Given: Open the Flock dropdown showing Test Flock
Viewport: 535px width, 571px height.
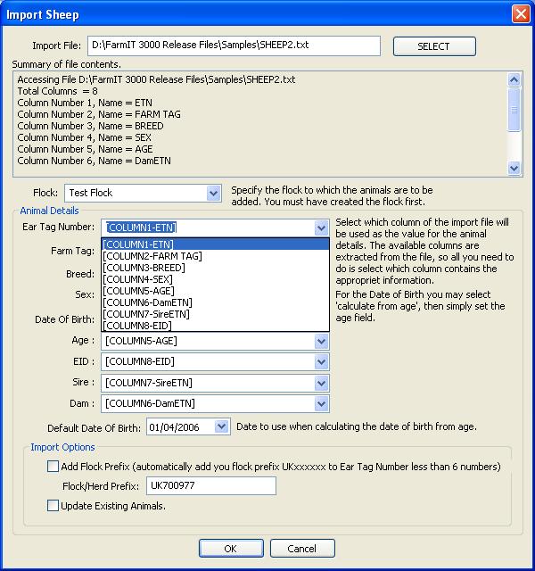Looking at the screenshot, I should (x=213, y=193).
